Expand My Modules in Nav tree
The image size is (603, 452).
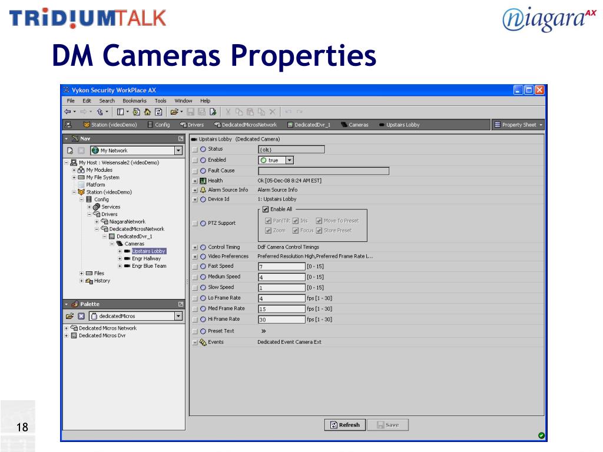coord(74,170)
